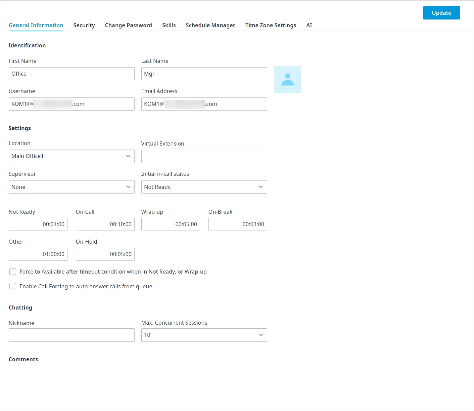Viewport: 474px width, 411px height.
Task: Click the Last Name input field
Action: click(x=204, y=74)
